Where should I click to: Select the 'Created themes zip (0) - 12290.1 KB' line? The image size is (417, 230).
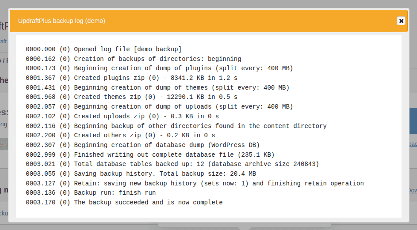click(131, 97)
